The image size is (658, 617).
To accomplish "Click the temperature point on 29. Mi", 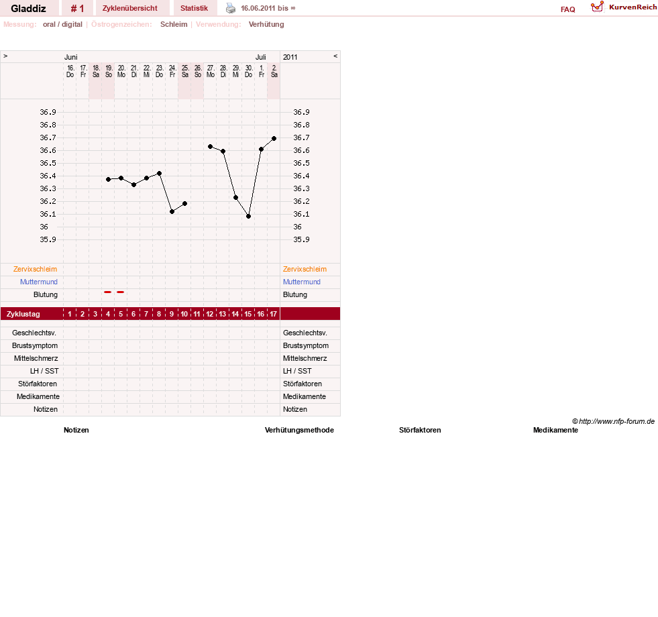I will point(236,197).
